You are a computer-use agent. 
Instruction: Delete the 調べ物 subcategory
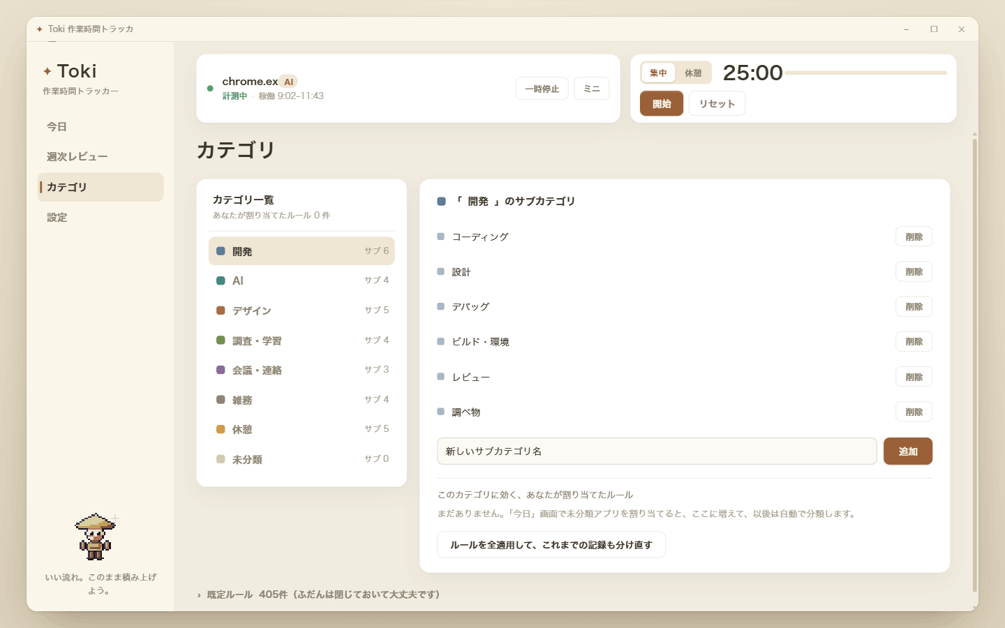pos(914,412)
